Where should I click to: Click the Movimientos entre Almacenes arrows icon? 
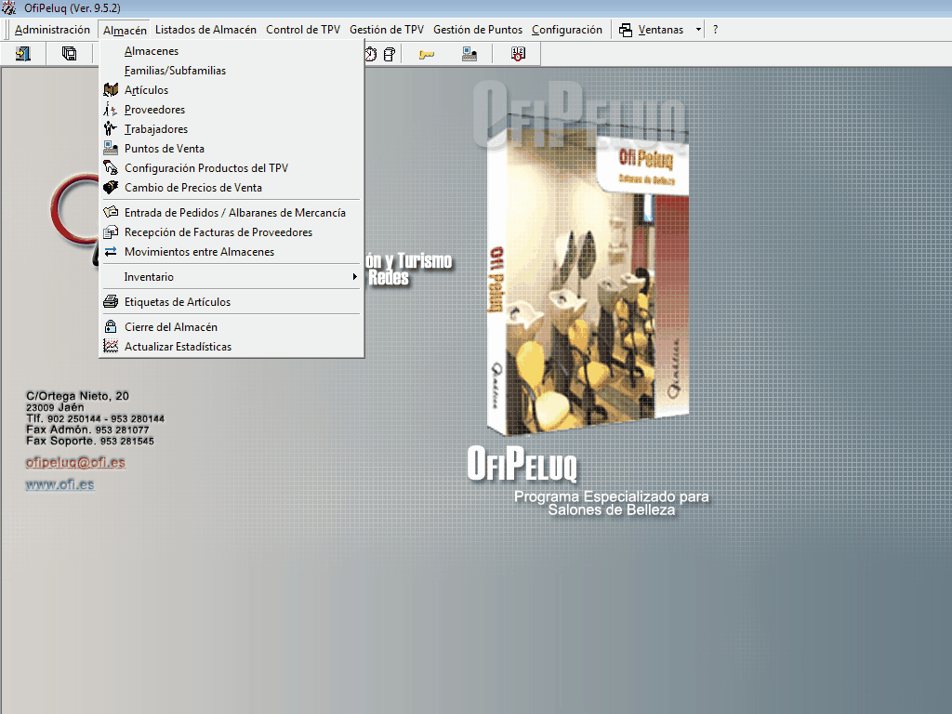(x=111, y=251)
